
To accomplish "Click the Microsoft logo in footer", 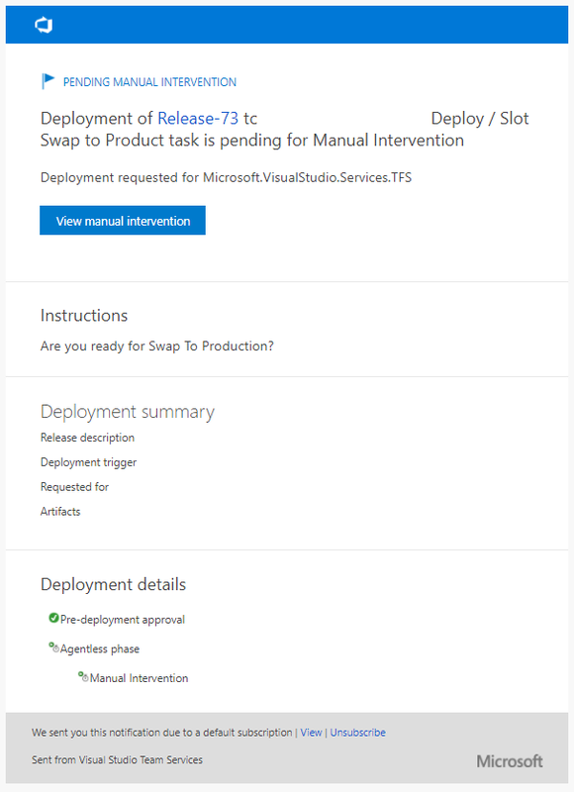I will (x=510, y=761).
